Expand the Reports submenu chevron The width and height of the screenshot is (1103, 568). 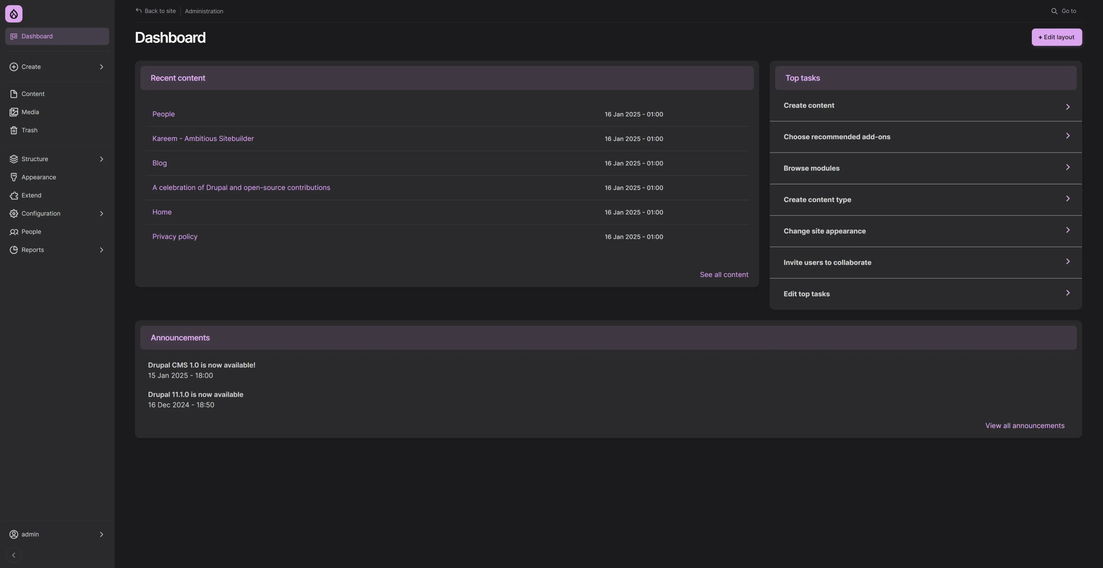[101, 250]
